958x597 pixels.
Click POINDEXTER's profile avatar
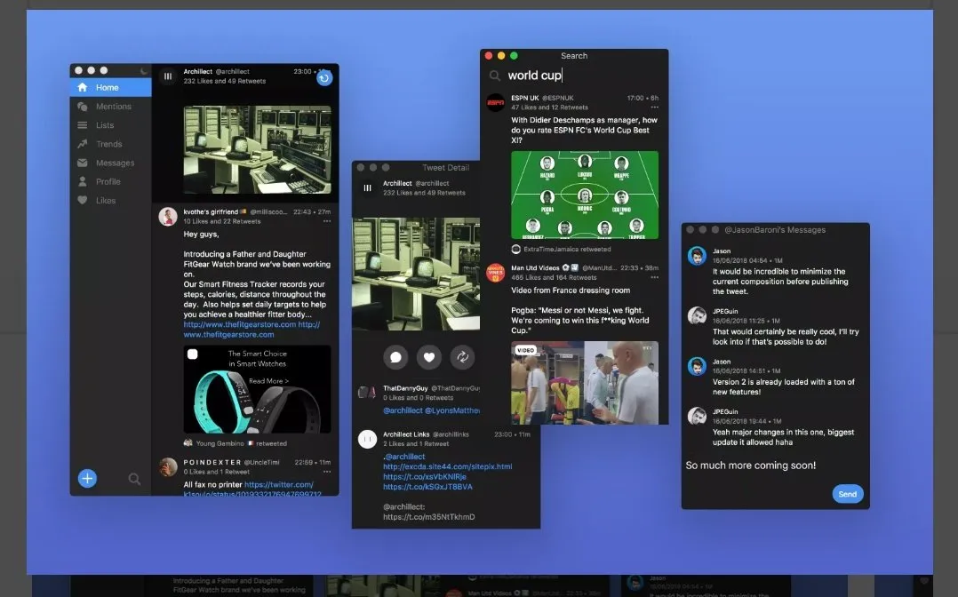coord(168,466)
